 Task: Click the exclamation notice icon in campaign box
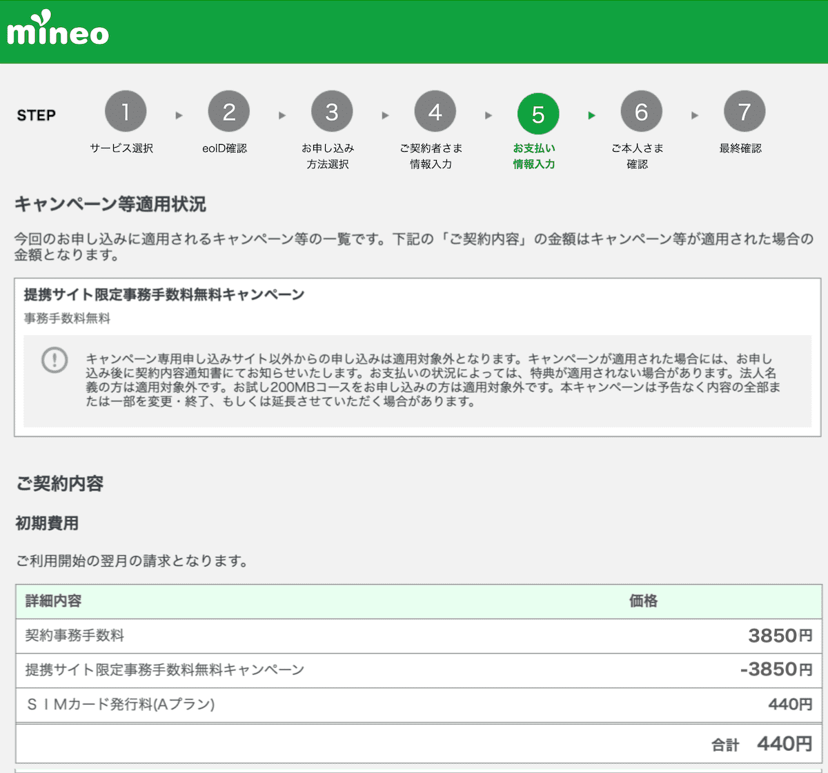click(x=55, y=360)
